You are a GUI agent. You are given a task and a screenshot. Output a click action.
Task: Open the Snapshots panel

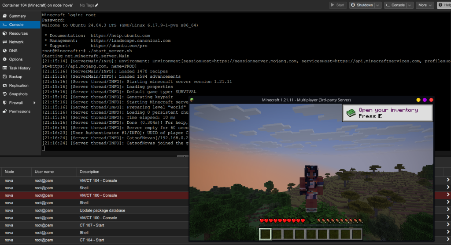(x=18, y=94)
